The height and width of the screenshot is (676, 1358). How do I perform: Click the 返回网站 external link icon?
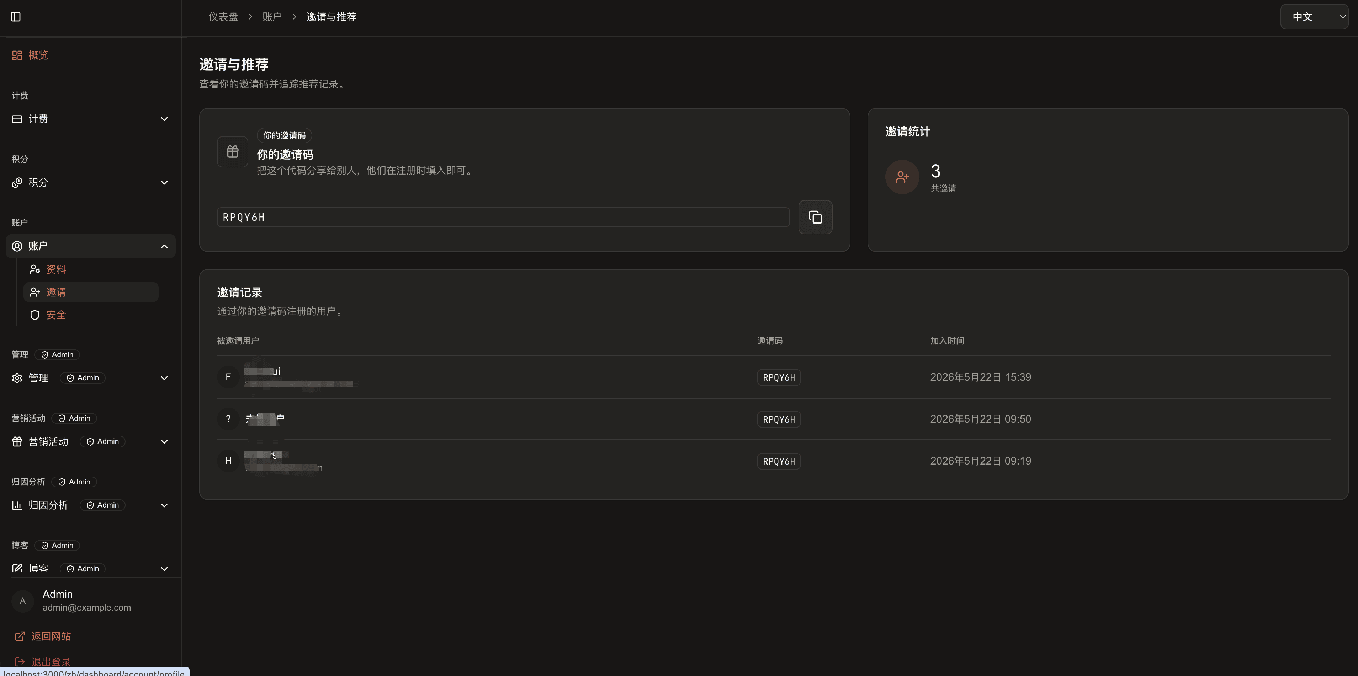[x=20, y=637]
